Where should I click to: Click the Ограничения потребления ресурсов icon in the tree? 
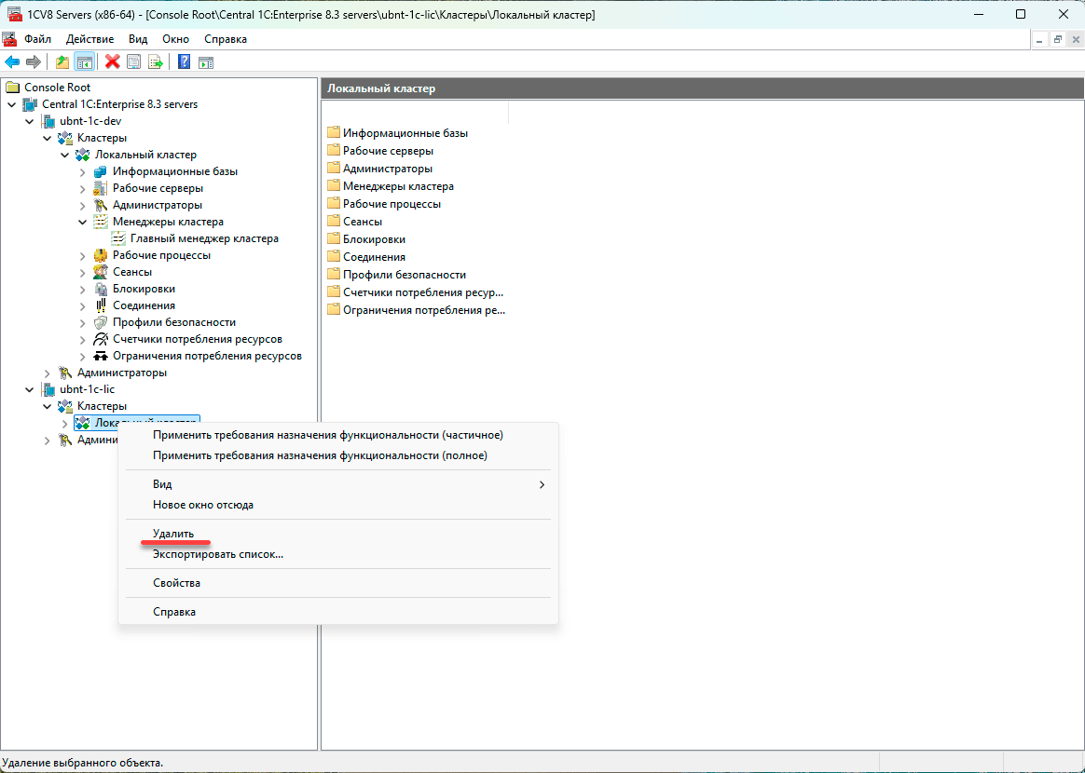coord(101,356)
